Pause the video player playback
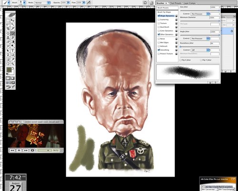This screenshot has width=238, height=191. tap(19, 150)
